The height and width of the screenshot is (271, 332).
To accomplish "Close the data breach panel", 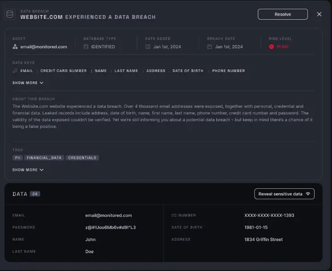I will [x=319, y=14].
